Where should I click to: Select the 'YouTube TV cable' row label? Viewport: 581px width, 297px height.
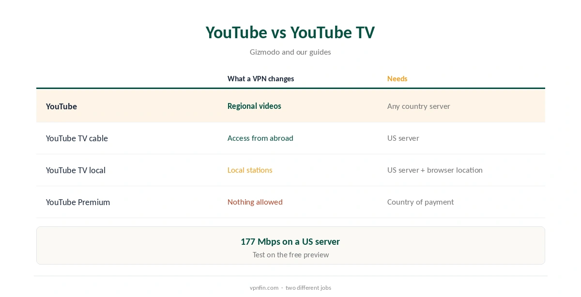coord(77,138)
